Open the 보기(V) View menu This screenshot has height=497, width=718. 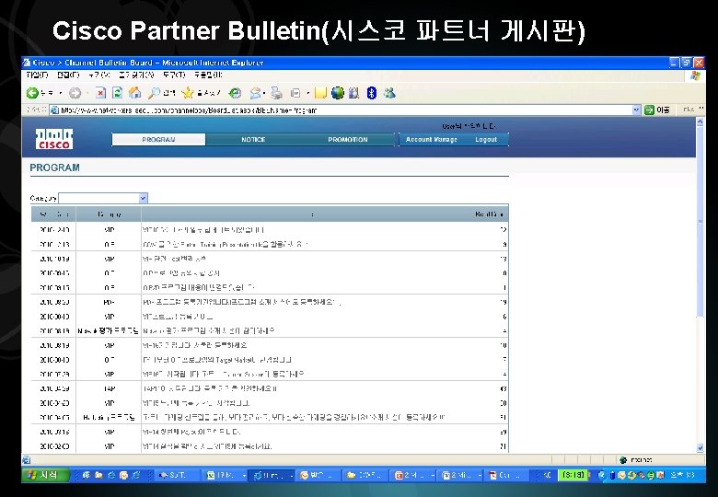click(98, 75)
